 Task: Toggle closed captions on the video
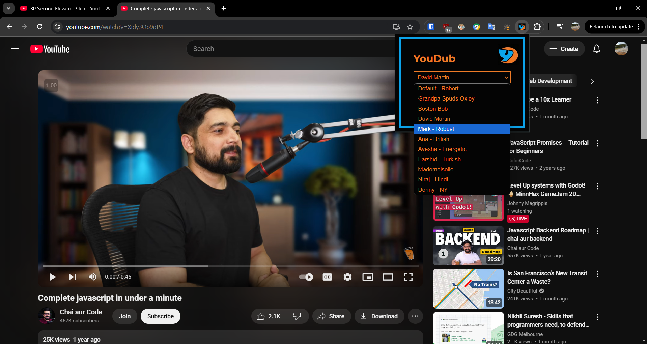click(327, 277)
